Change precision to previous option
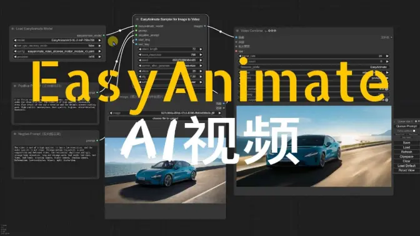The image size is (420, 236). pyautogui.click(x=15, y=57)
